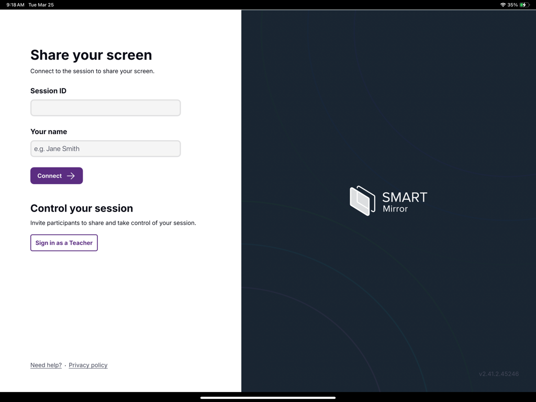Click the version number v2.41.2.45246
This screenshot has width=536, height=402.
click(498, 374)
